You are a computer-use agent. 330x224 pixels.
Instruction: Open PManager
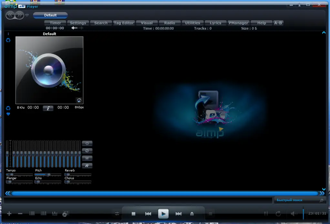(x=238, y=23)
